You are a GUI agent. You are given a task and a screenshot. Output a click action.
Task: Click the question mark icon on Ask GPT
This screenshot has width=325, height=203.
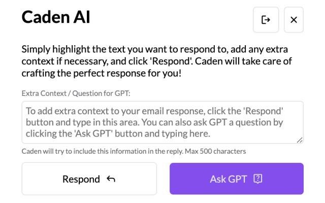click(x=258, y=179)
